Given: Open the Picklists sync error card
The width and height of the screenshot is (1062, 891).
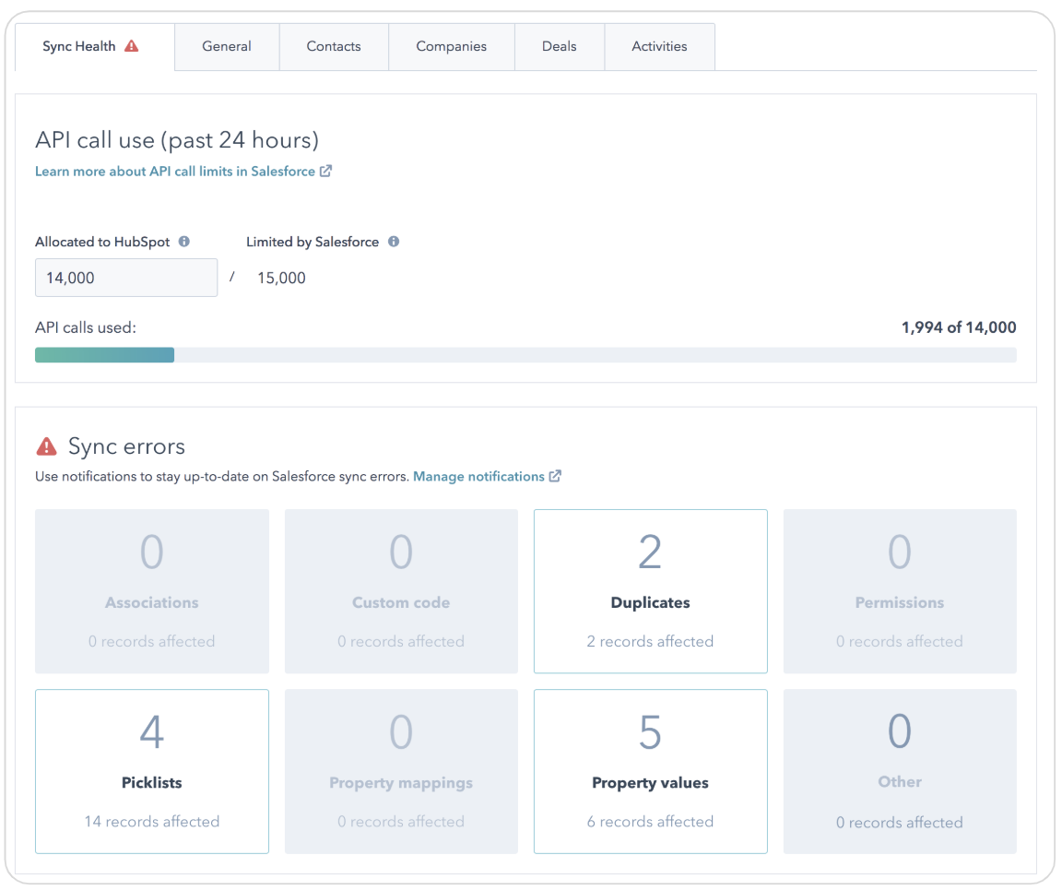Looking at the screenshot, I should tap(152, 771).
